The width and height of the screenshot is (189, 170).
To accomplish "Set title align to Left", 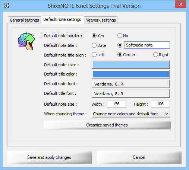I will coord(98,55).
